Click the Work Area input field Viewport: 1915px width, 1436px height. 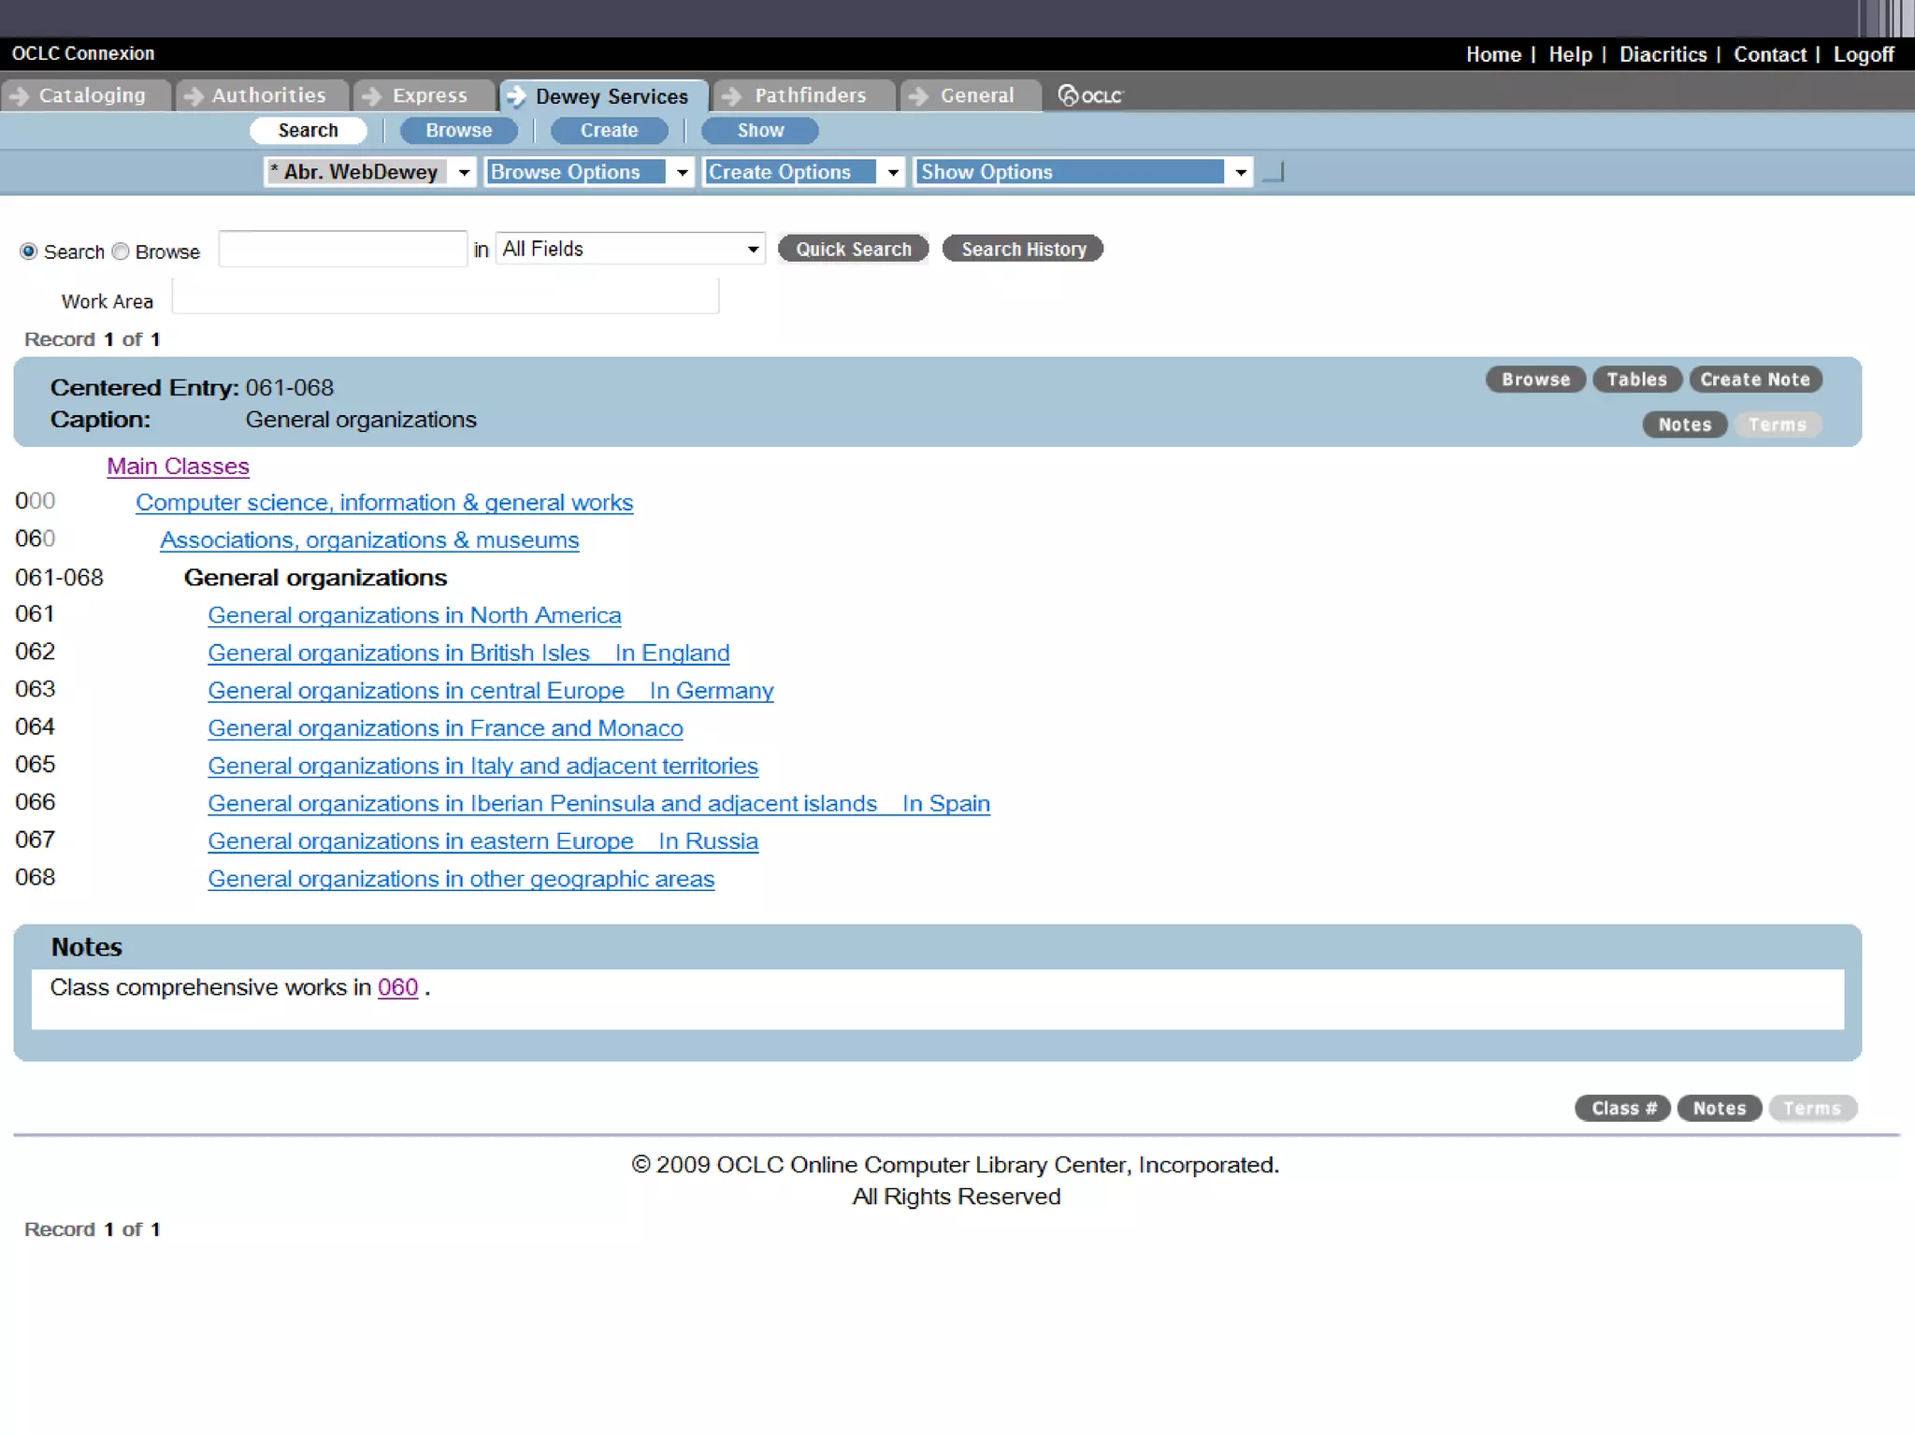pyautogui.click(x=445, y=297)
